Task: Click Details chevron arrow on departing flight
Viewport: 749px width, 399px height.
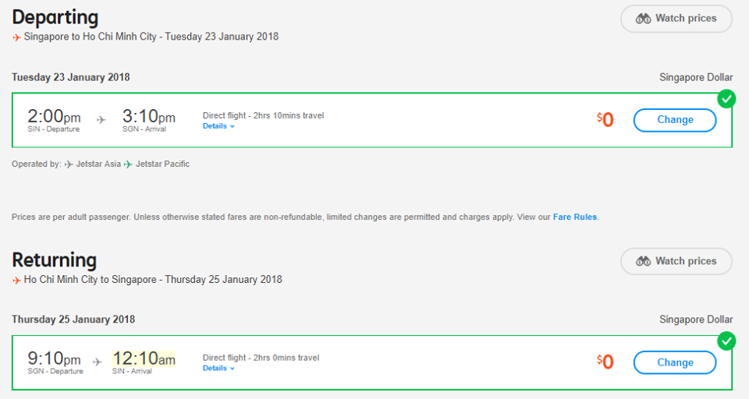Action: pyautogui.click(x=233, y=126)
